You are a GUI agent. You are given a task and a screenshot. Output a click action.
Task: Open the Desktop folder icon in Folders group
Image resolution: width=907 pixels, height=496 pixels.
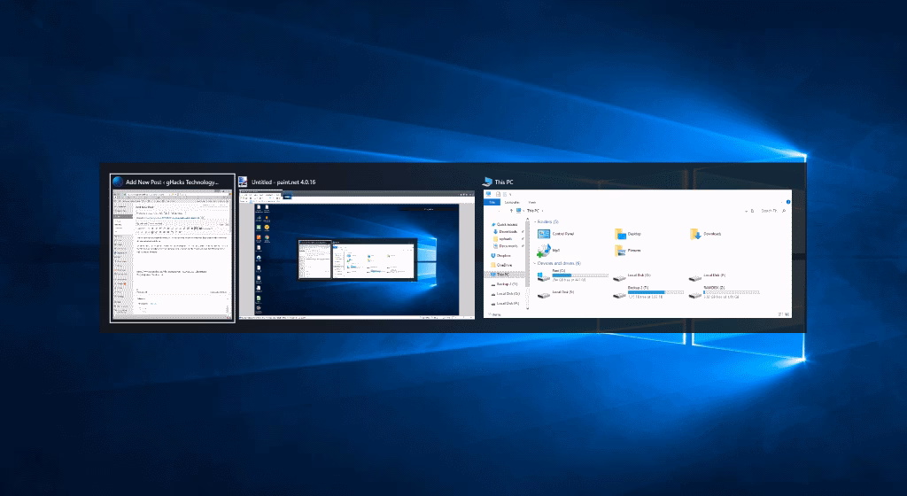pos(621,234)
